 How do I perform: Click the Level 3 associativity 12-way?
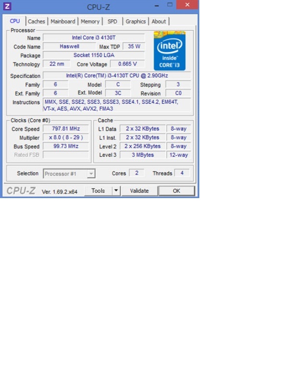pyautogui.click(x=179, y=155)
